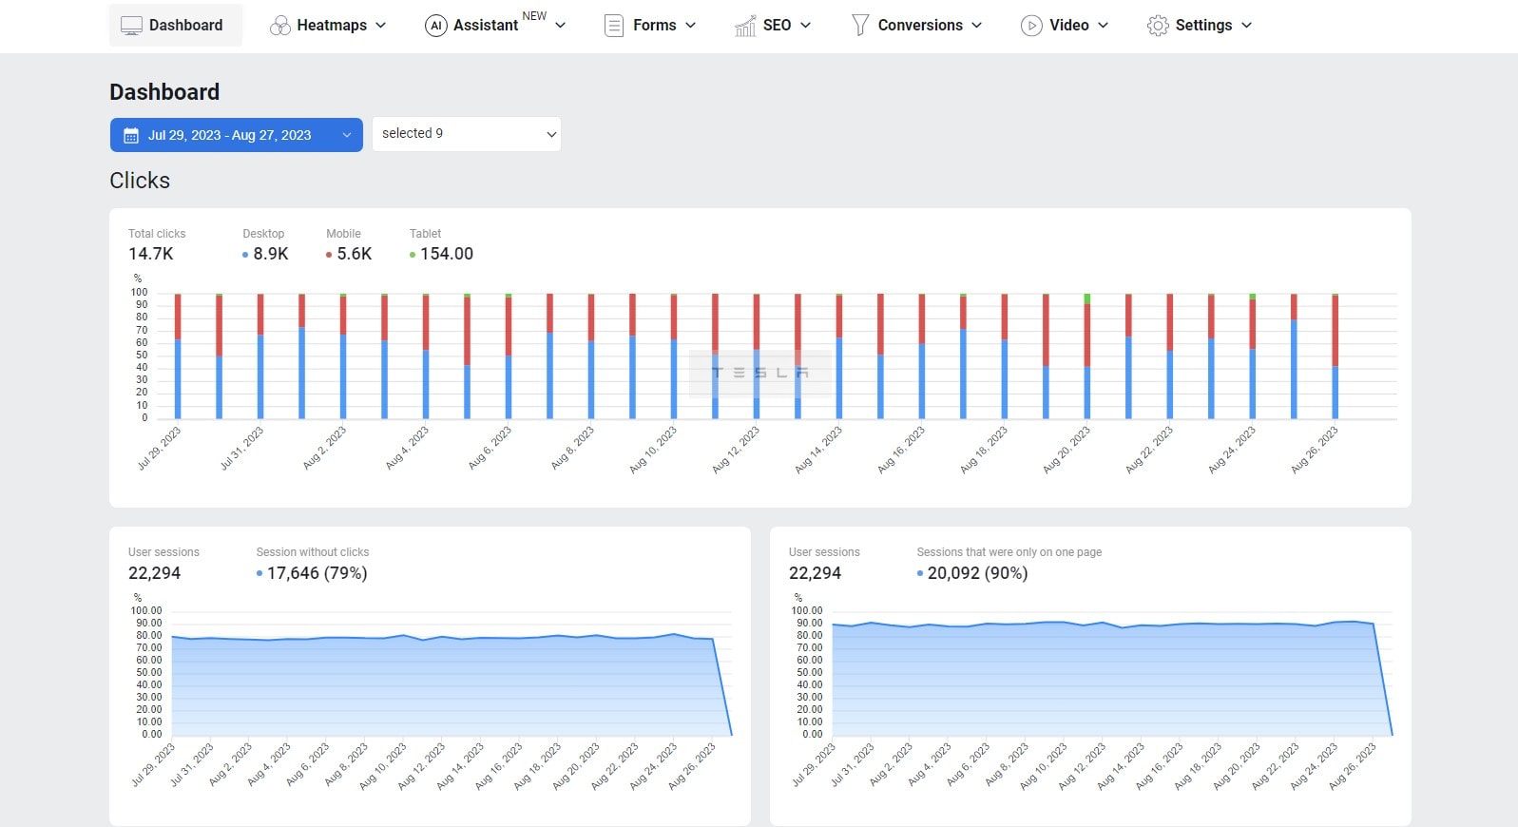Click the Forms document icon
The image size is (1518, 827).
(x=614, y=26)
